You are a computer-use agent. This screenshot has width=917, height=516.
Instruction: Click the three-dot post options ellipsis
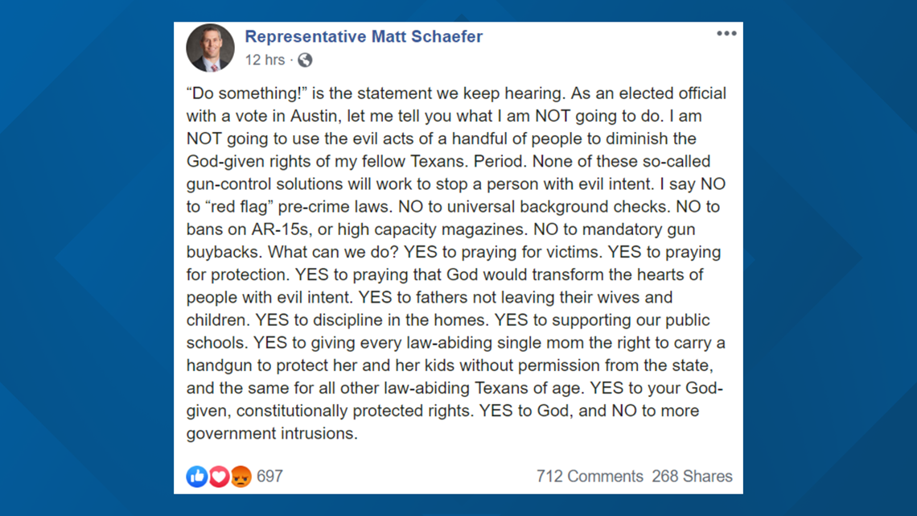point(726,33)
